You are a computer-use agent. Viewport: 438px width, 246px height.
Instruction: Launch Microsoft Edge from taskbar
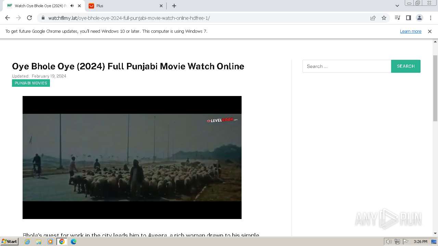coord(74,242)
